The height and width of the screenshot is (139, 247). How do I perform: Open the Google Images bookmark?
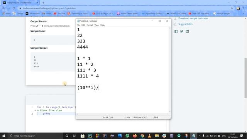click(x=222, y=14)
